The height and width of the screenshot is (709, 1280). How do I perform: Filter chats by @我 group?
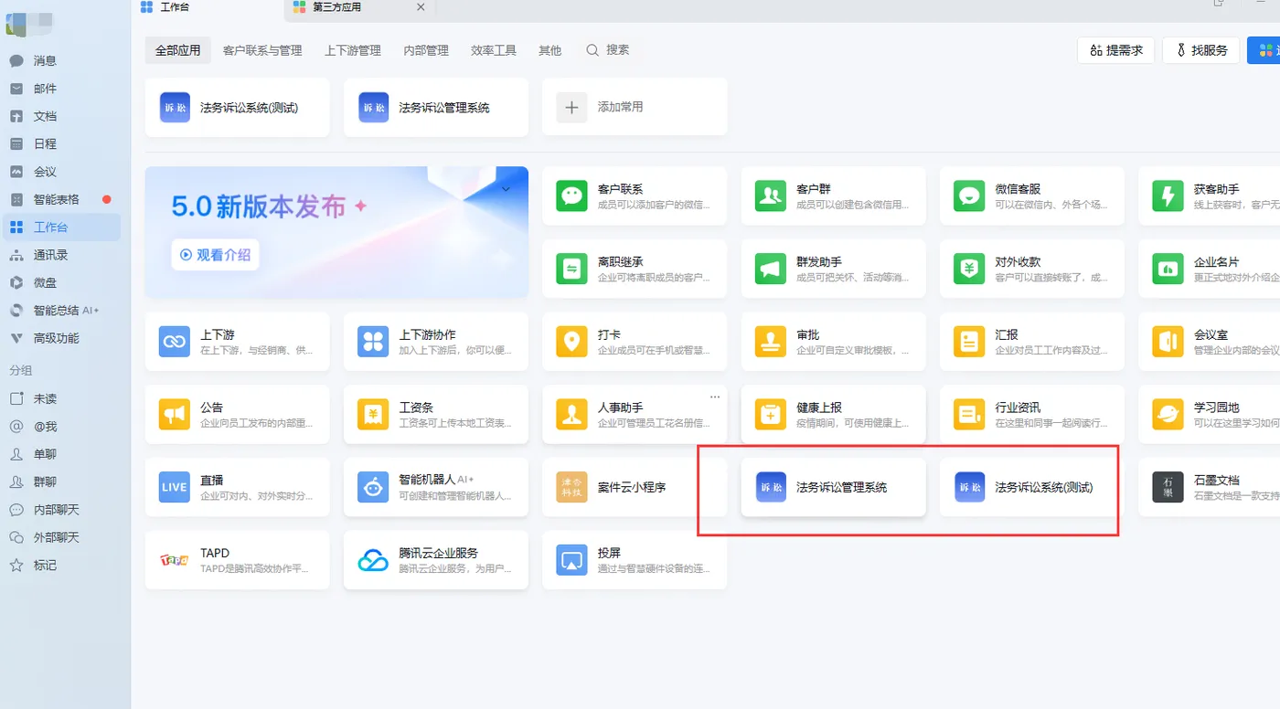coord(60,427)
